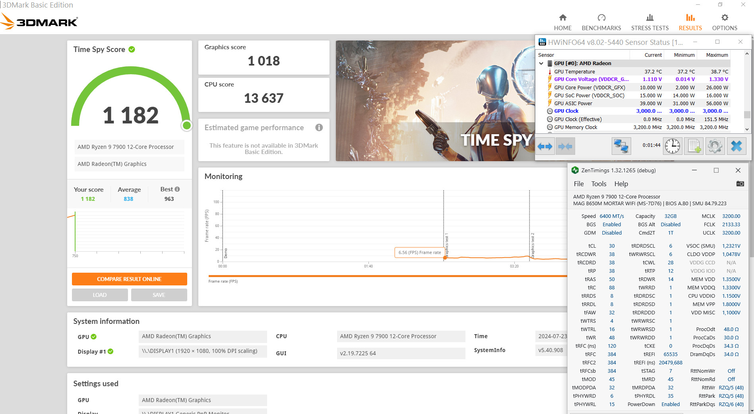
Task: Click the blue X icon in HWiNFO toolbar
Action: tap(736, 146)
